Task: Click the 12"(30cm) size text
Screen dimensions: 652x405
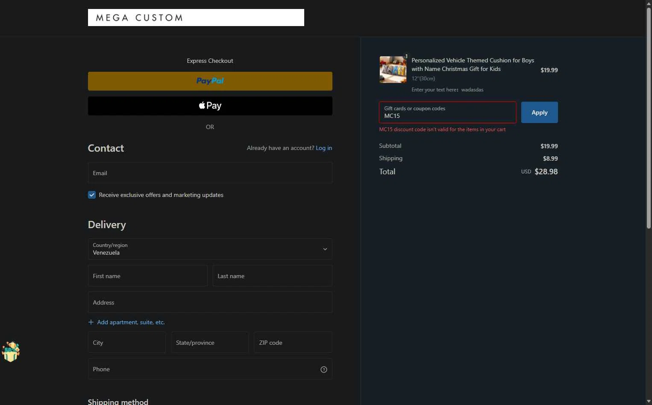Action: 423,79
